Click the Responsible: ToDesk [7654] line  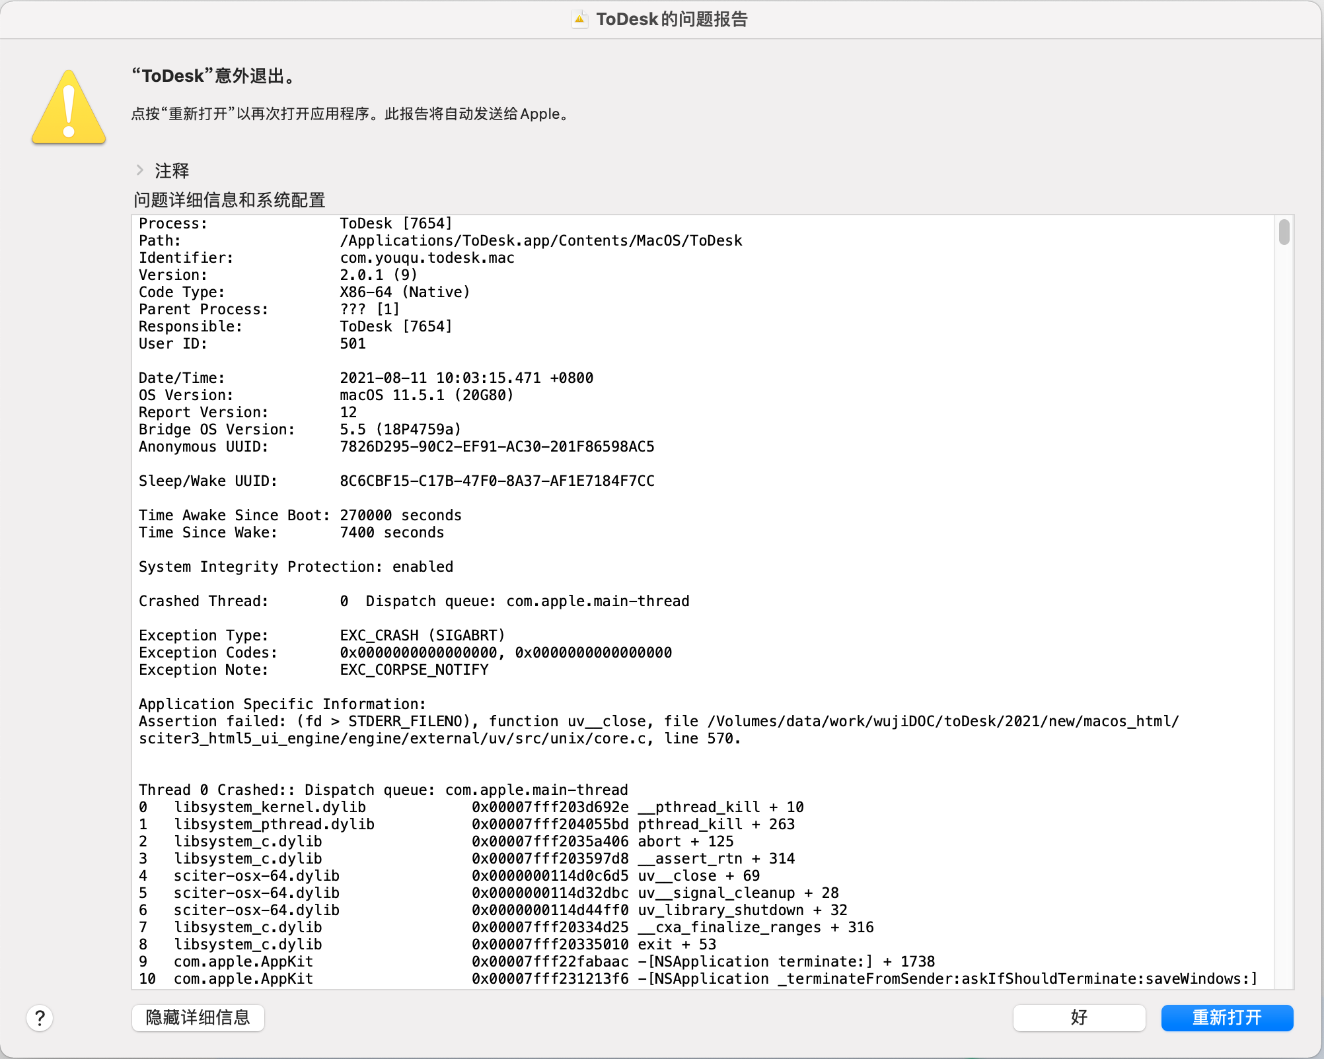tap(295, 326)
